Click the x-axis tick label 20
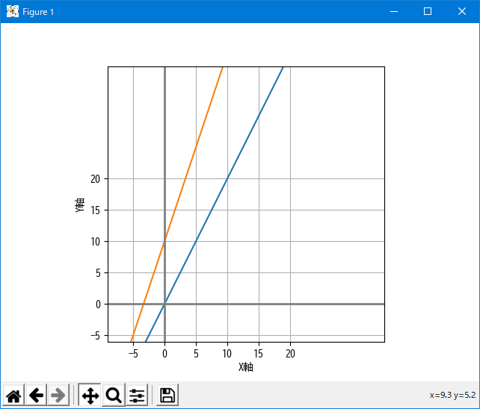 click(291, 354)
